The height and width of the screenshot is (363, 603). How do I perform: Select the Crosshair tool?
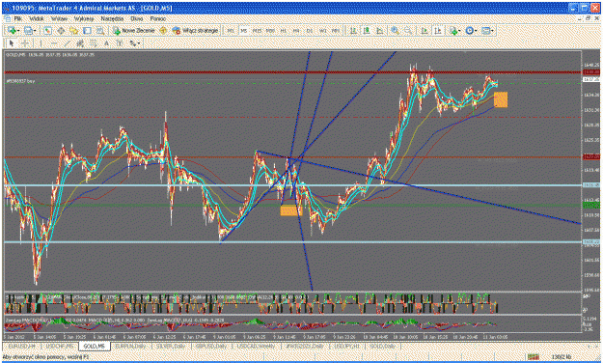coord(25,43)
